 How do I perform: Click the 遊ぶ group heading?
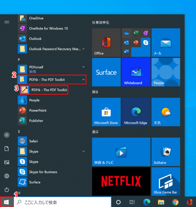pos(95,132)
